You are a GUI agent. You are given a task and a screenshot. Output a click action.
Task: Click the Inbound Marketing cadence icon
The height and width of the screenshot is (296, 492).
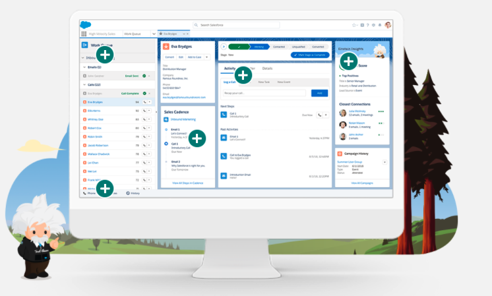[166, 119]
